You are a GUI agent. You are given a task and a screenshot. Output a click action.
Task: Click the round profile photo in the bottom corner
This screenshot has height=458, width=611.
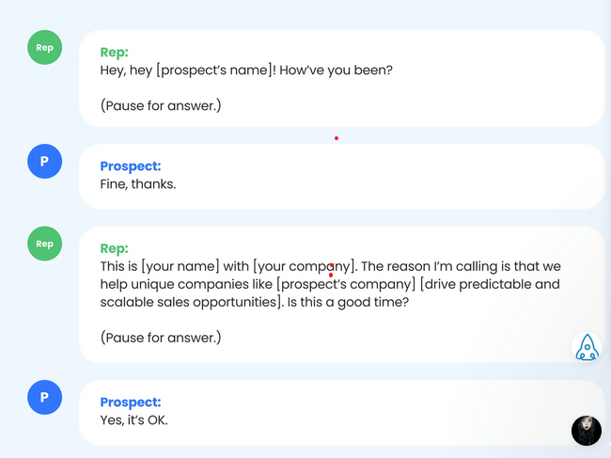pos(586,431)
